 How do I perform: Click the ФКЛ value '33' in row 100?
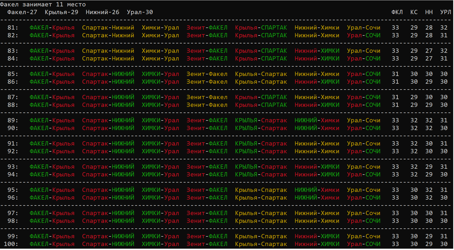395,244
